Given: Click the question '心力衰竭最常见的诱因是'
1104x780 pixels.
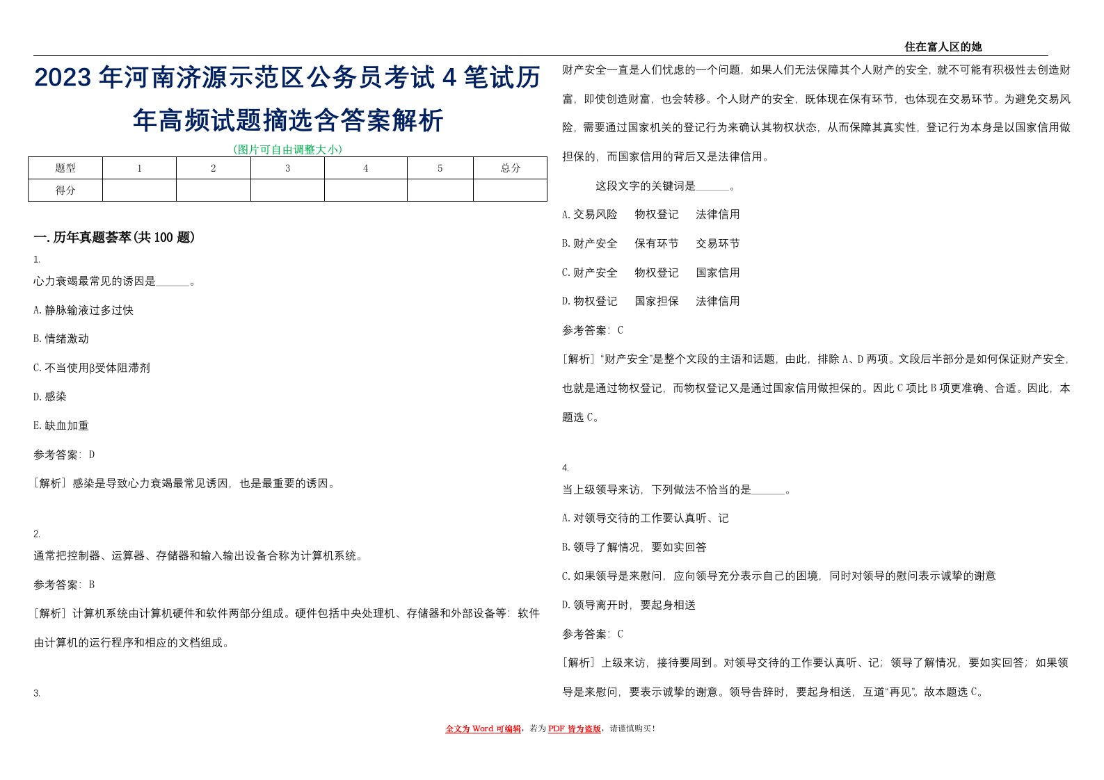Looking at the screenshot, I should [114, 282].
